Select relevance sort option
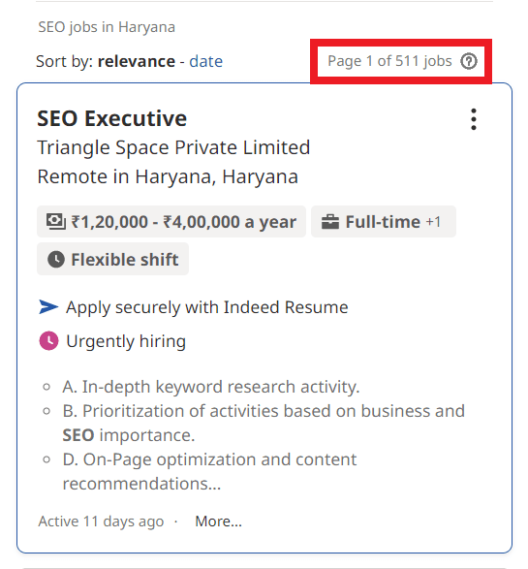This screenshot has width=528, height=569. click(x=137, y=61)
